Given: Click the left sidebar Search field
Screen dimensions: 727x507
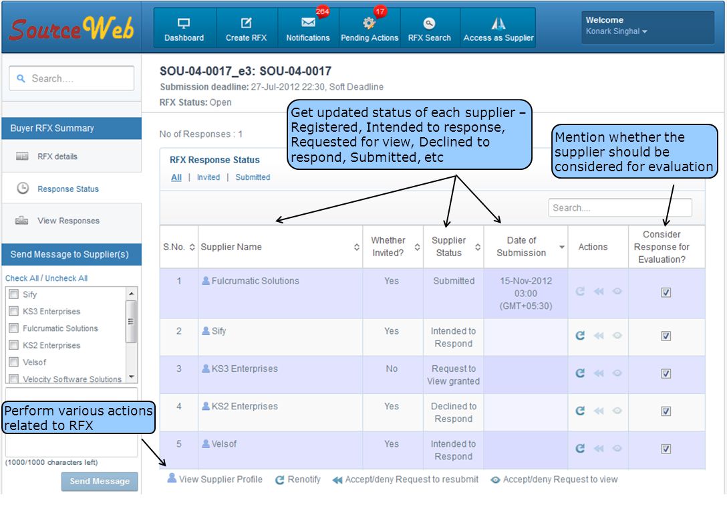Looking at the screenshot, I should 71,78.
